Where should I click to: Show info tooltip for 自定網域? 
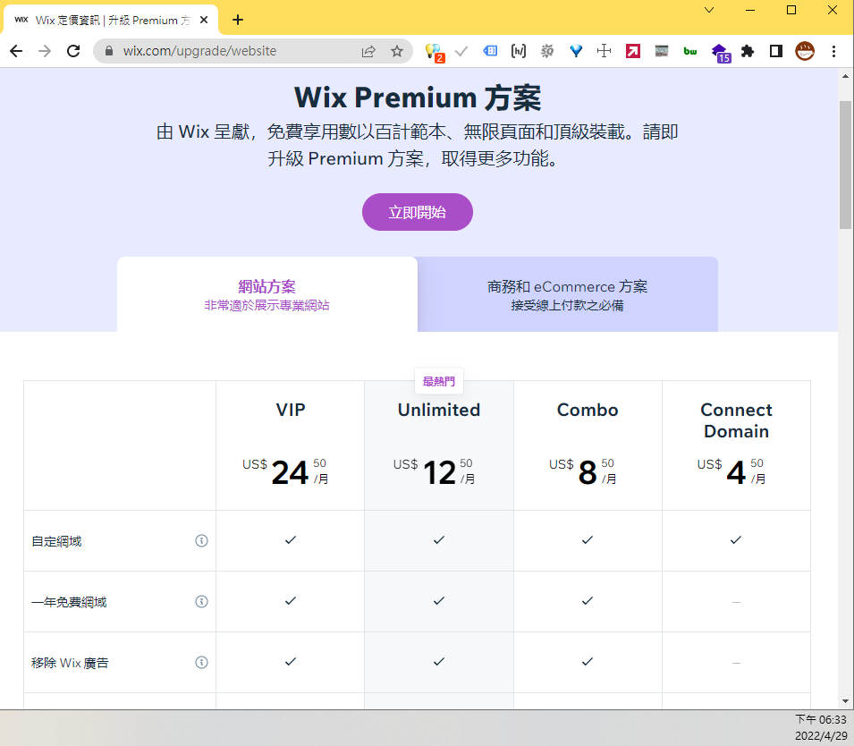click(x=201, y=540)
